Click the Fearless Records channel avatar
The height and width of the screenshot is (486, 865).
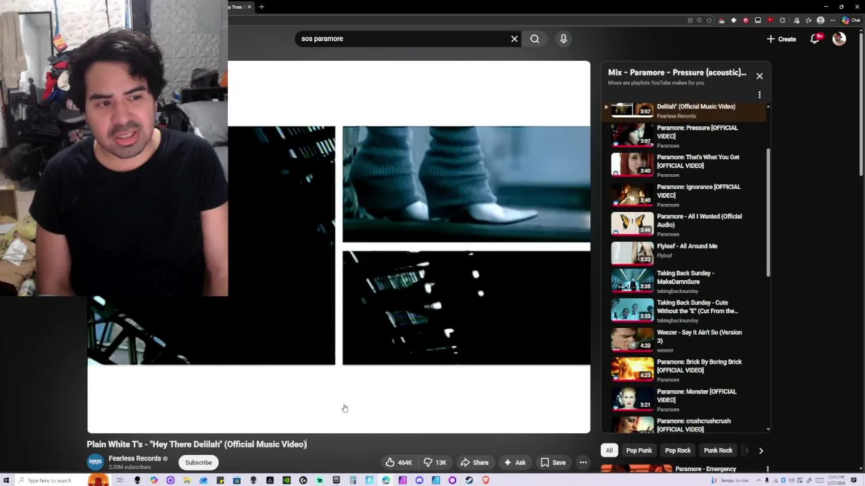(x=95, y=462)
